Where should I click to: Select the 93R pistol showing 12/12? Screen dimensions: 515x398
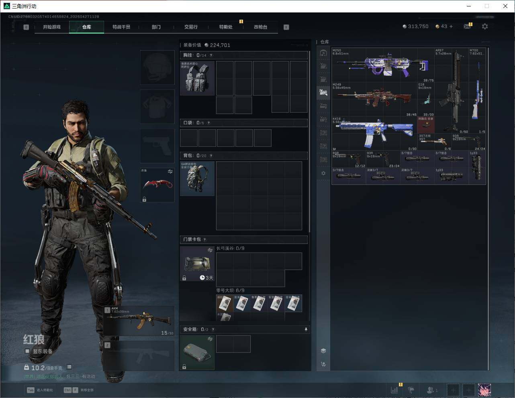349,159
